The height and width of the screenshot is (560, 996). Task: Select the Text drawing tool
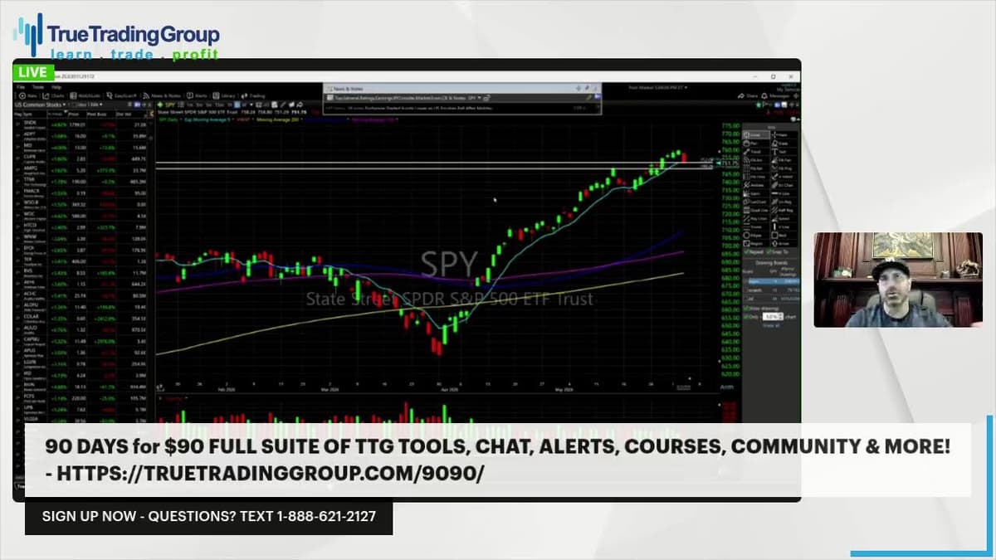click(x=784, y=151)
